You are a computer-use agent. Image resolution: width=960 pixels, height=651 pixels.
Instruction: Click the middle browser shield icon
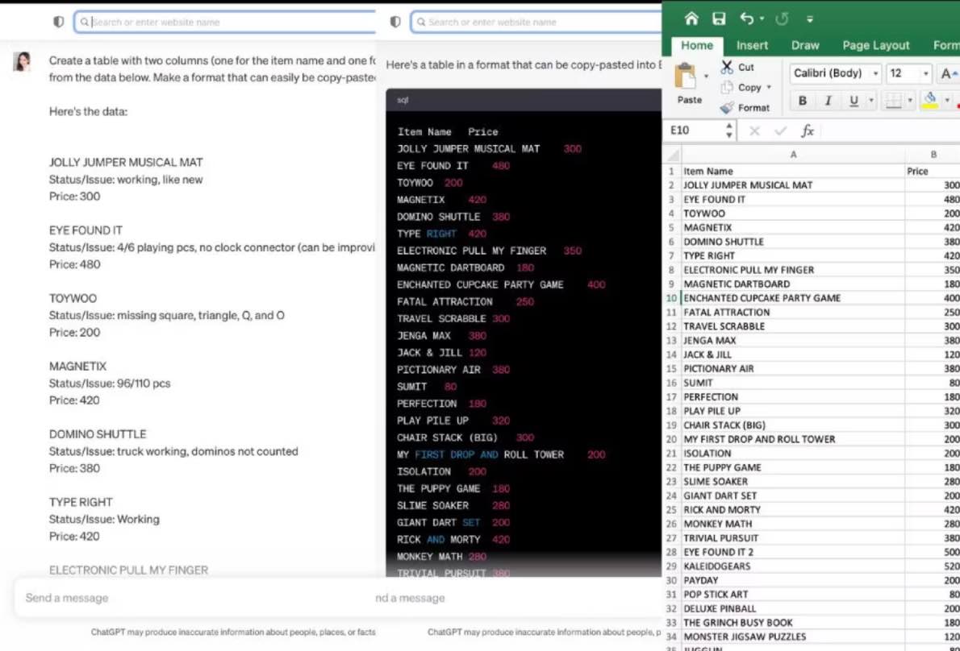coord(395,22)
